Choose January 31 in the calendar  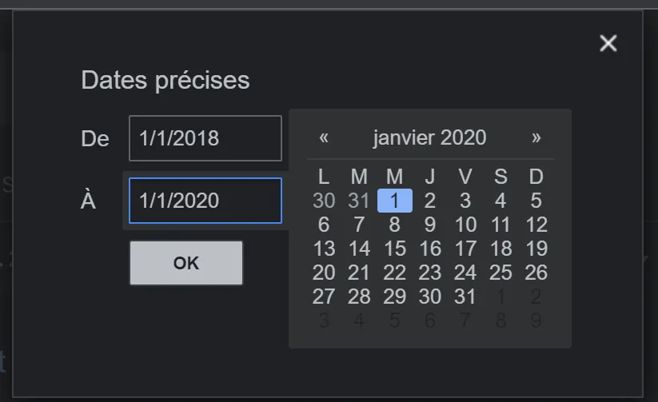point(465,297)
